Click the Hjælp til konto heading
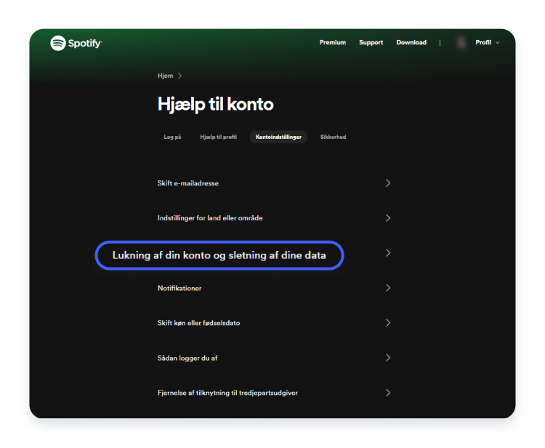Viewport: 545px width, 448px height. (x=216, y=104)
